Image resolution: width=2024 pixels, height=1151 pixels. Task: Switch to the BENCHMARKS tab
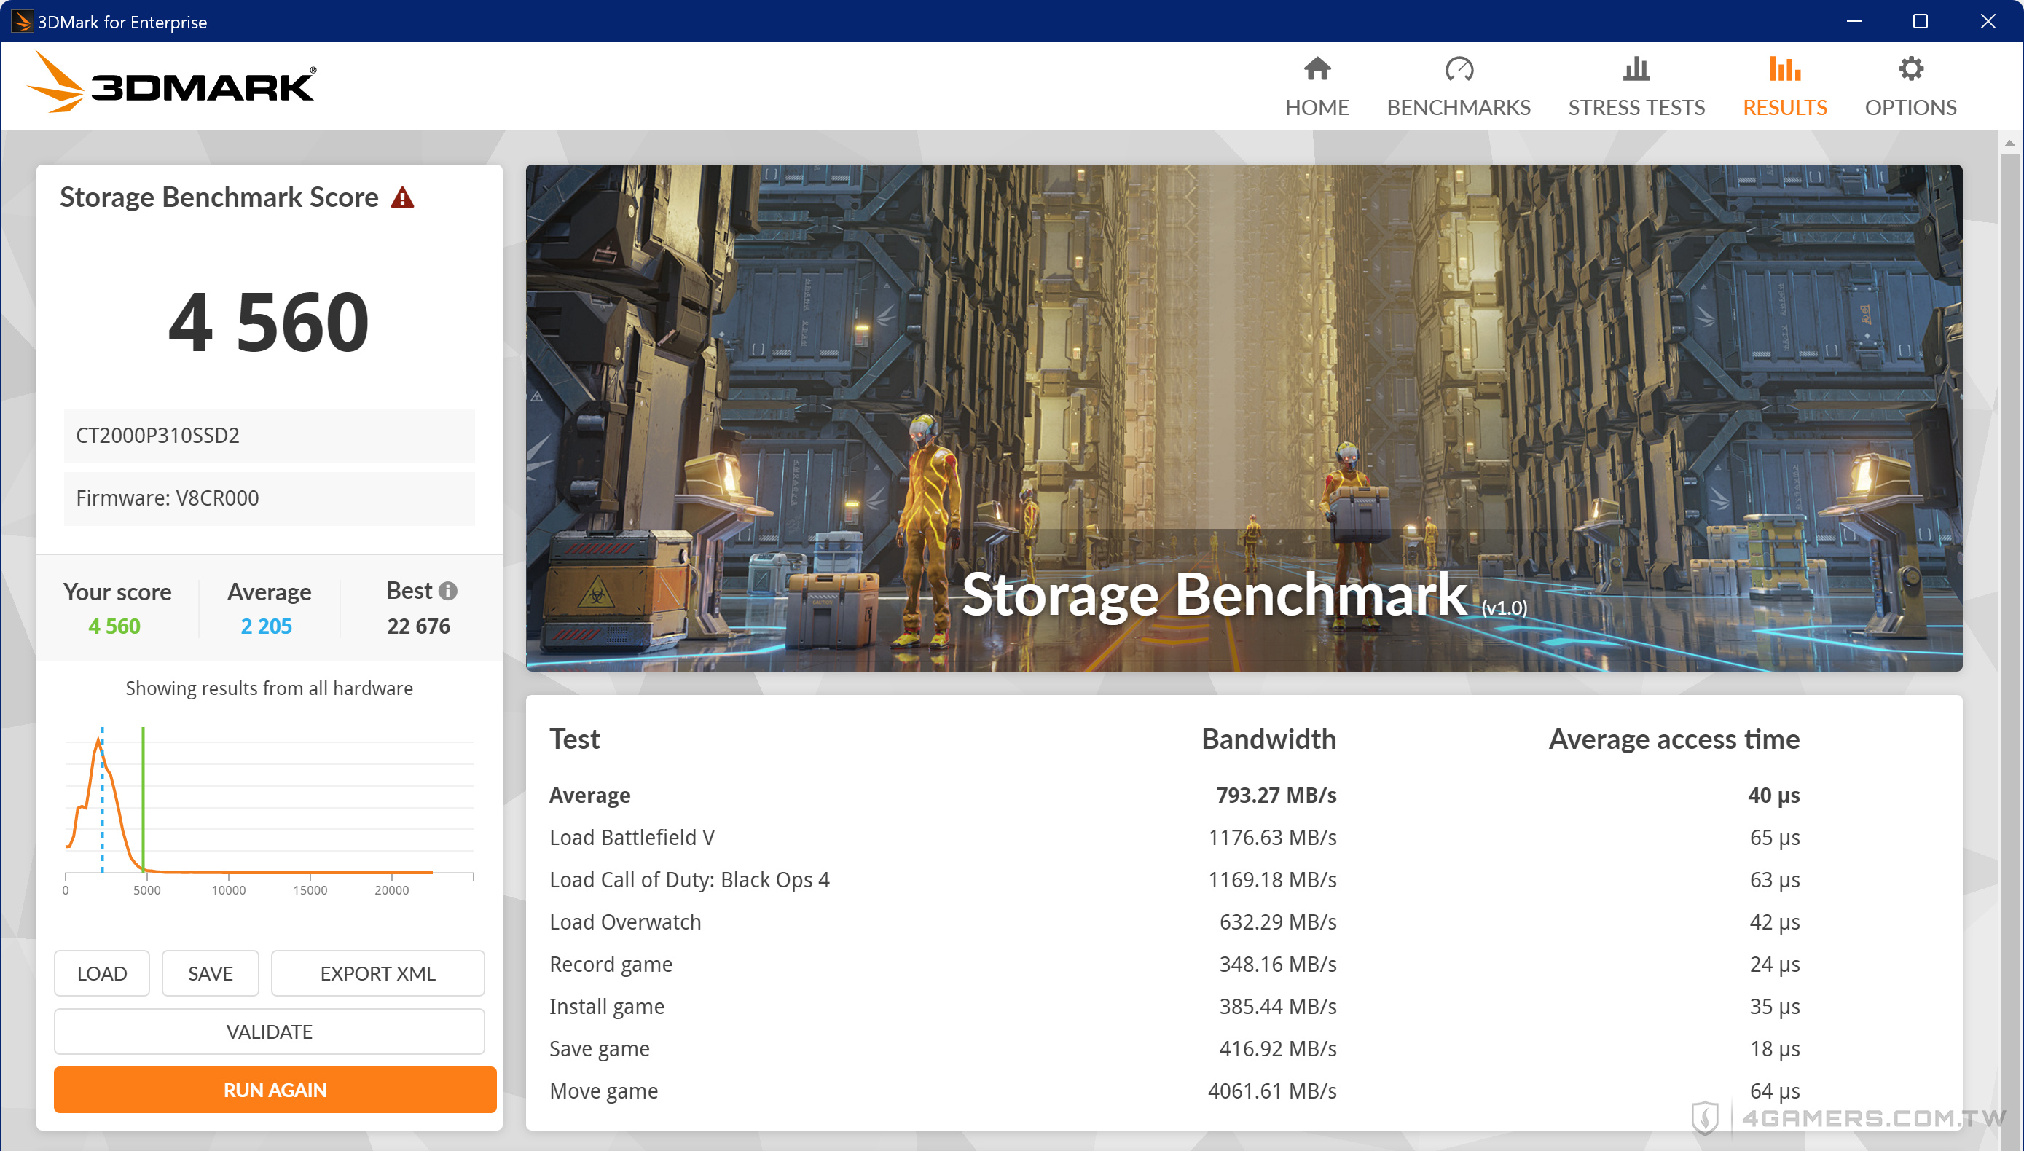1459,108
